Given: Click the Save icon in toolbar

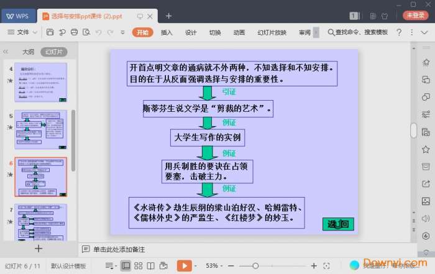Looking at the screenshot, I should click(50, 32).
